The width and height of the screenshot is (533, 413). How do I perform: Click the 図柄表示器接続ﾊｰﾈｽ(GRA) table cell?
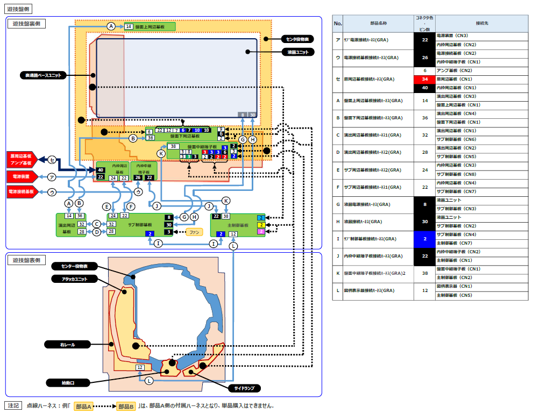click(378, 291)
